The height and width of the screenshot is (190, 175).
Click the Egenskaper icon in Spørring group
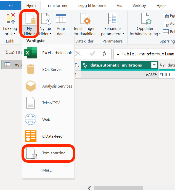coord(166,15)
